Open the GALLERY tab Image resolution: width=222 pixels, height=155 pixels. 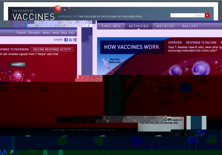(x=190, y=26)
